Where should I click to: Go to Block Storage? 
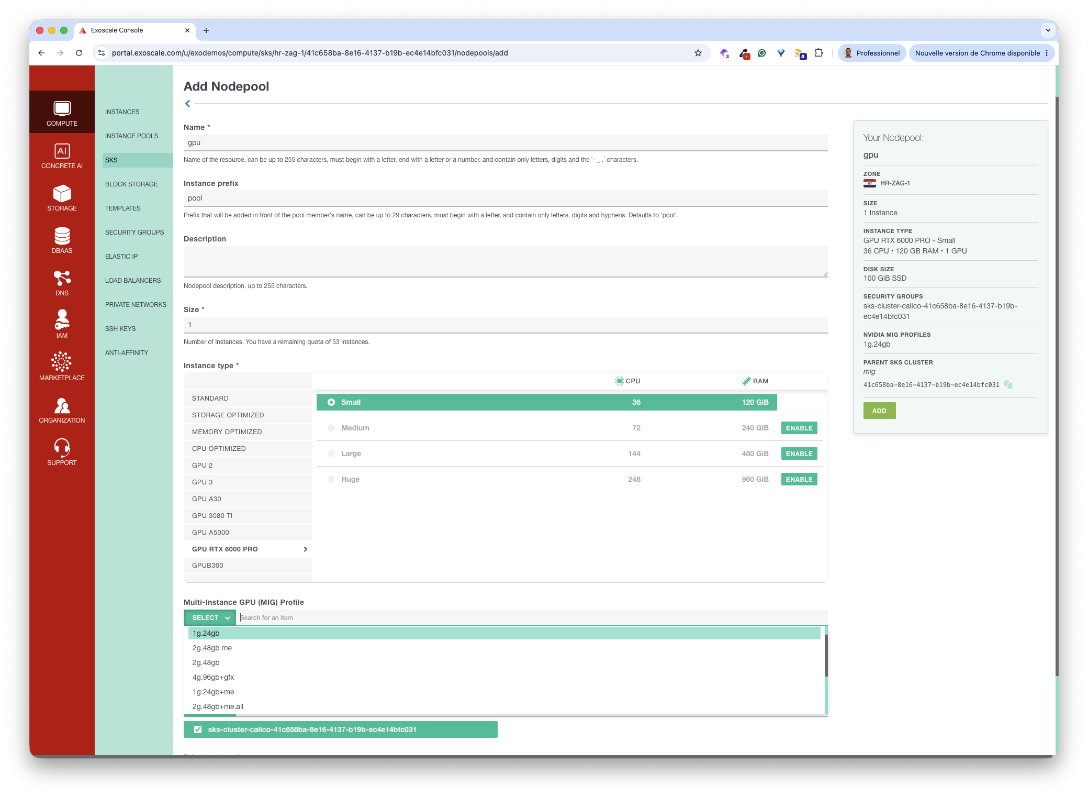(131, 184)
